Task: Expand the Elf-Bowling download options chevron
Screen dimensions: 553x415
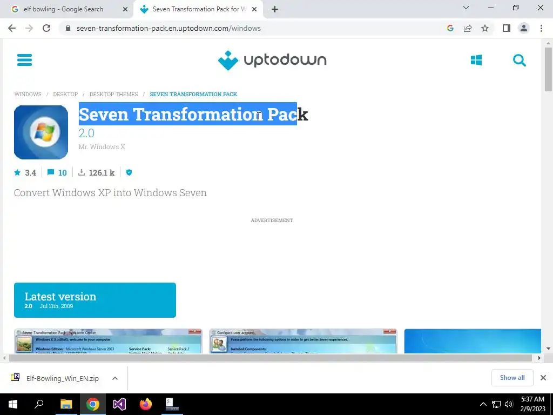Action: click(114, 378)
